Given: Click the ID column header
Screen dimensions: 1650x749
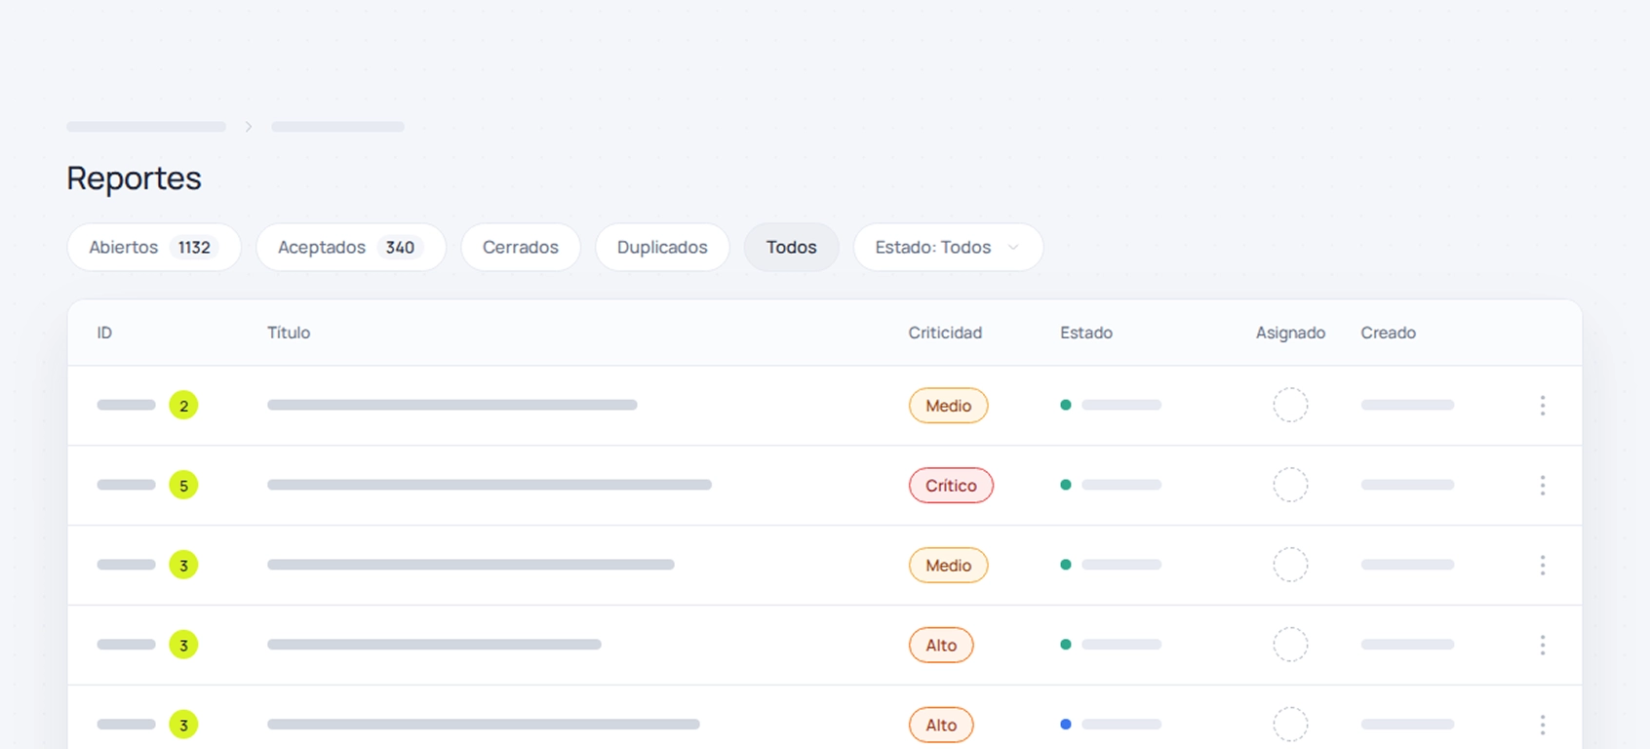Looking at the screenshot, I should (104, 333).
